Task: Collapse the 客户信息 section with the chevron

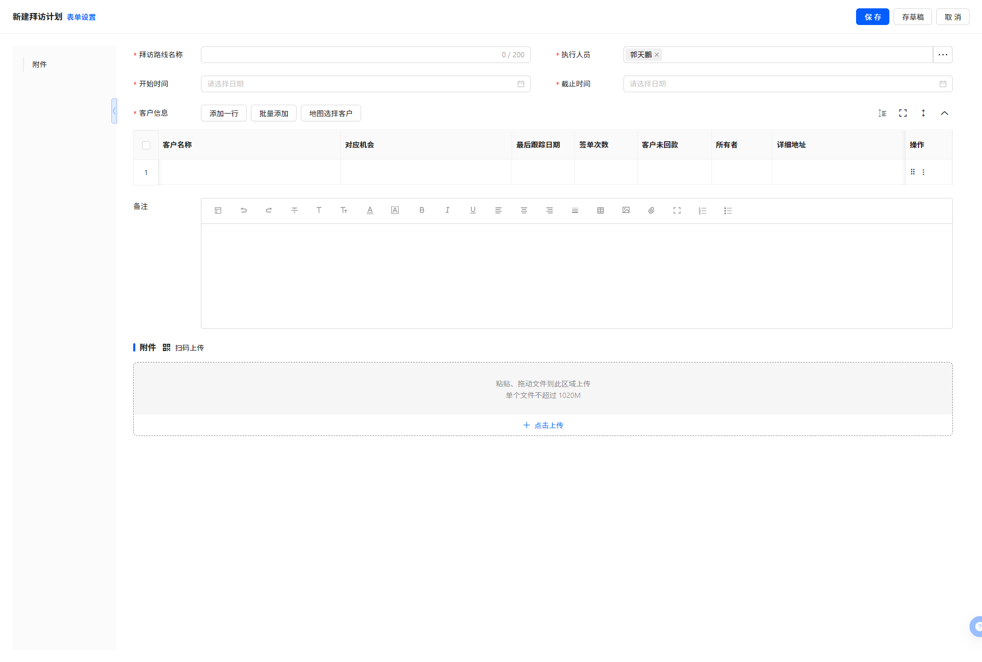Action: pos(944,113)
